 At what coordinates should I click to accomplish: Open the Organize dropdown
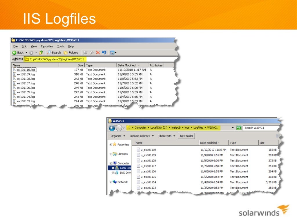click(118, 136)
